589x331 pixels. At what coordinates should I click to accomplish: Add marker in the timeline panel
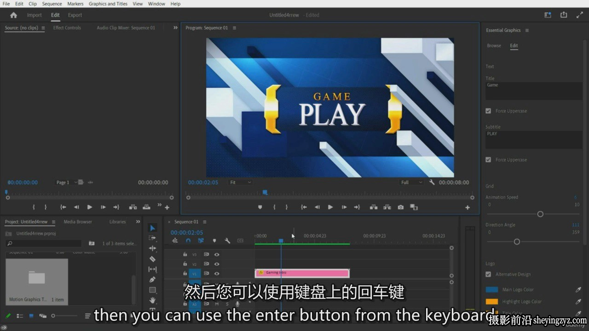coord(214,240)
